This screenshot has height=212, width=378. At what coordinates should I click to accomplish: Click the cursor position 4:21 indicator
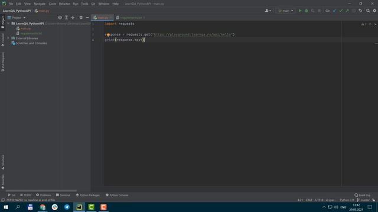300,200
